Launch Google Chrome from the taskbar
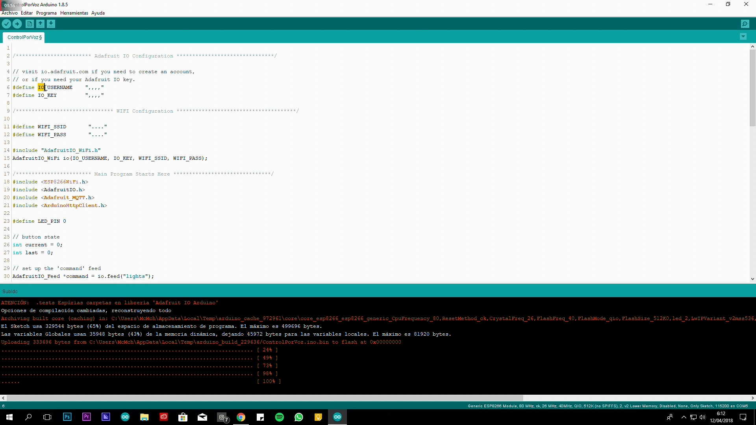 (x=241, y=417)
